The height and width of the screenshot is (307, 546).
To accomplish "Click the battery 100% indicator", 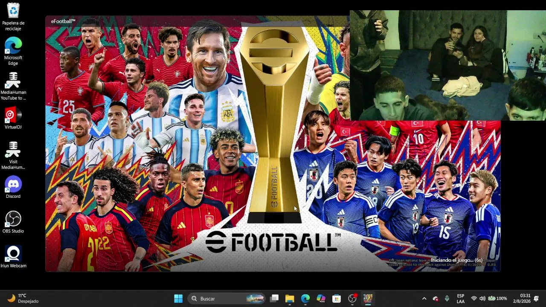I will (x=497, y=298).
